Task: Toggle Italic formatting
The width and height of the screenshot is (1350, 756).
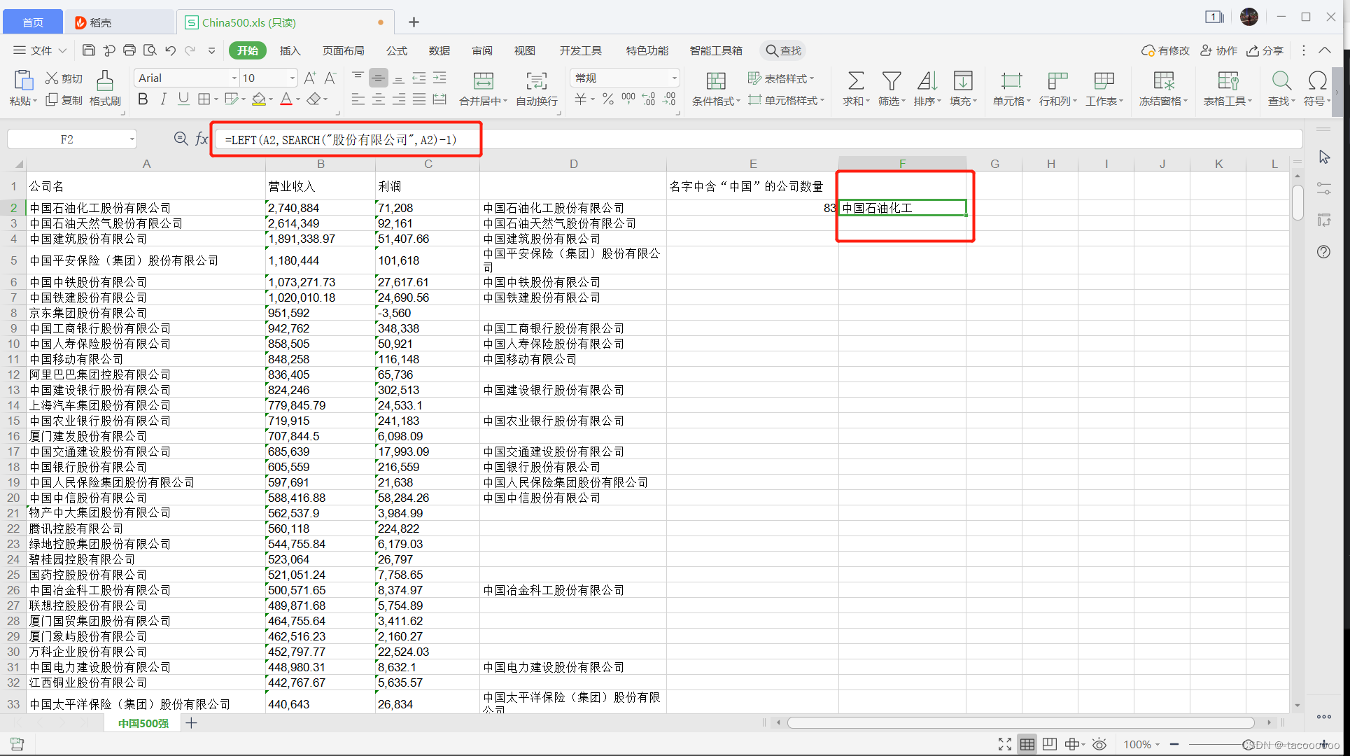Action: (163, 99)
